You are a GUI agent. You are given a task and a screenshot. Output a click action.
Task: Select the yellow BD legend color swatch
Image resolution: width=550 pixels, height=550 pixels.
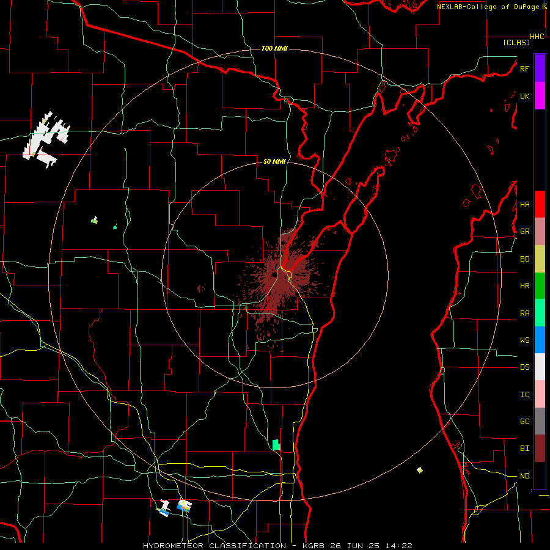click(540, 259)
